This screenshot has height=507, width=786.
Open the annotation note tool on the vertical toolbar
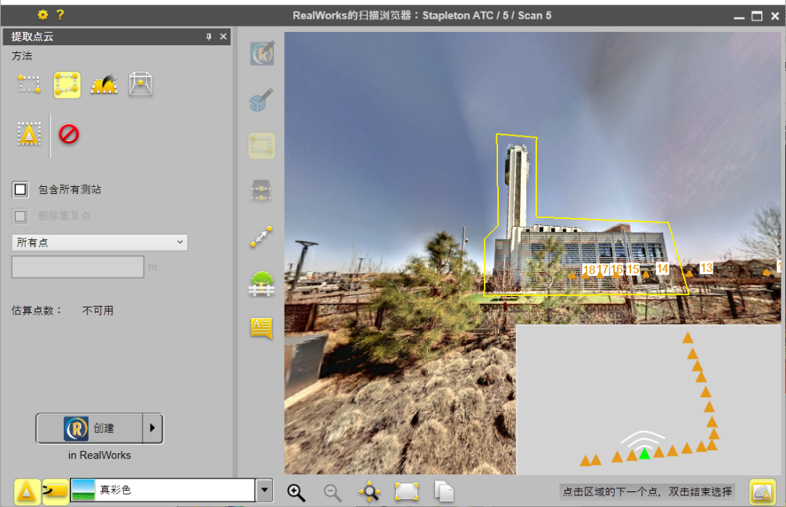[x=261, y=328]
